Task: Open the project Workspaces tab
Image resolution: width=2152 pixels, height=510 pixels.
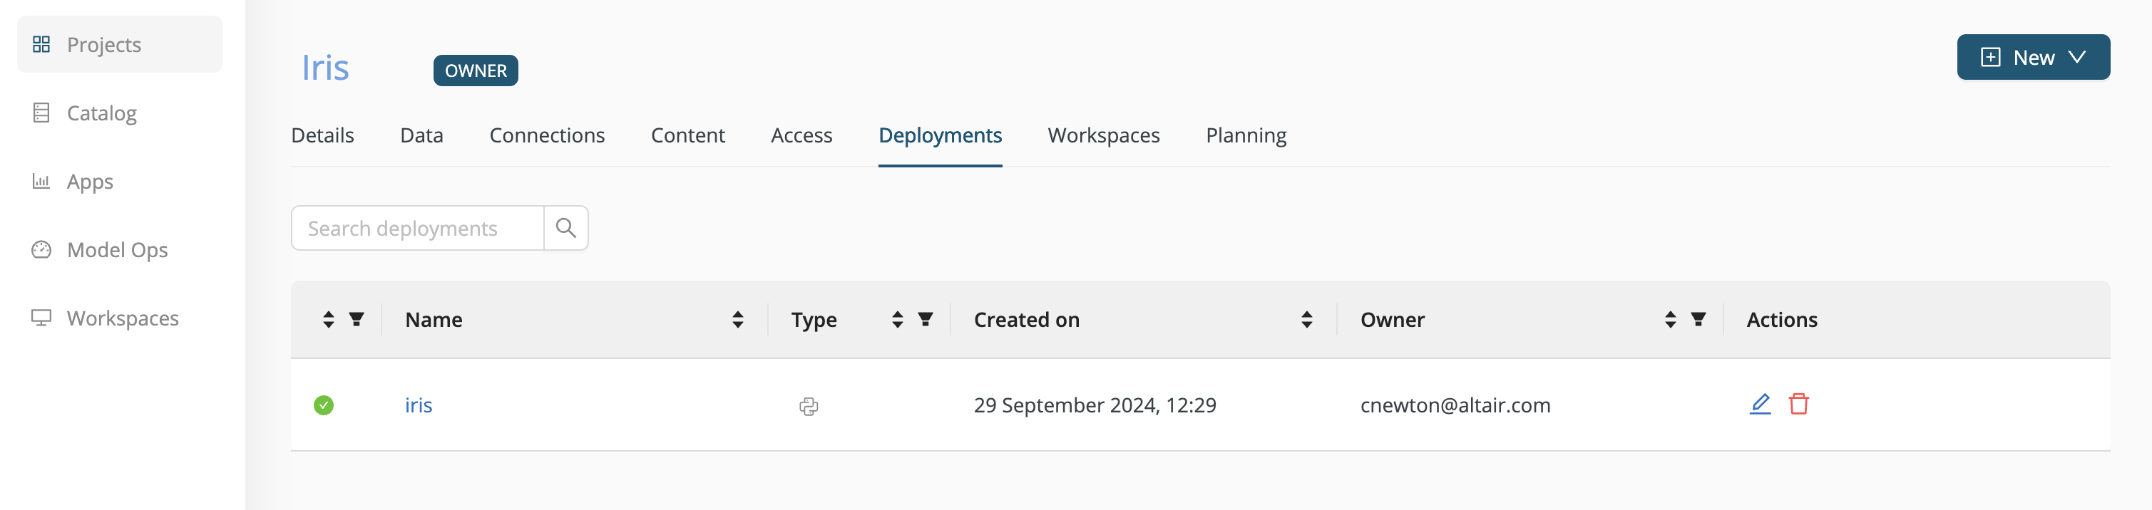Action: pos(1104,135)
